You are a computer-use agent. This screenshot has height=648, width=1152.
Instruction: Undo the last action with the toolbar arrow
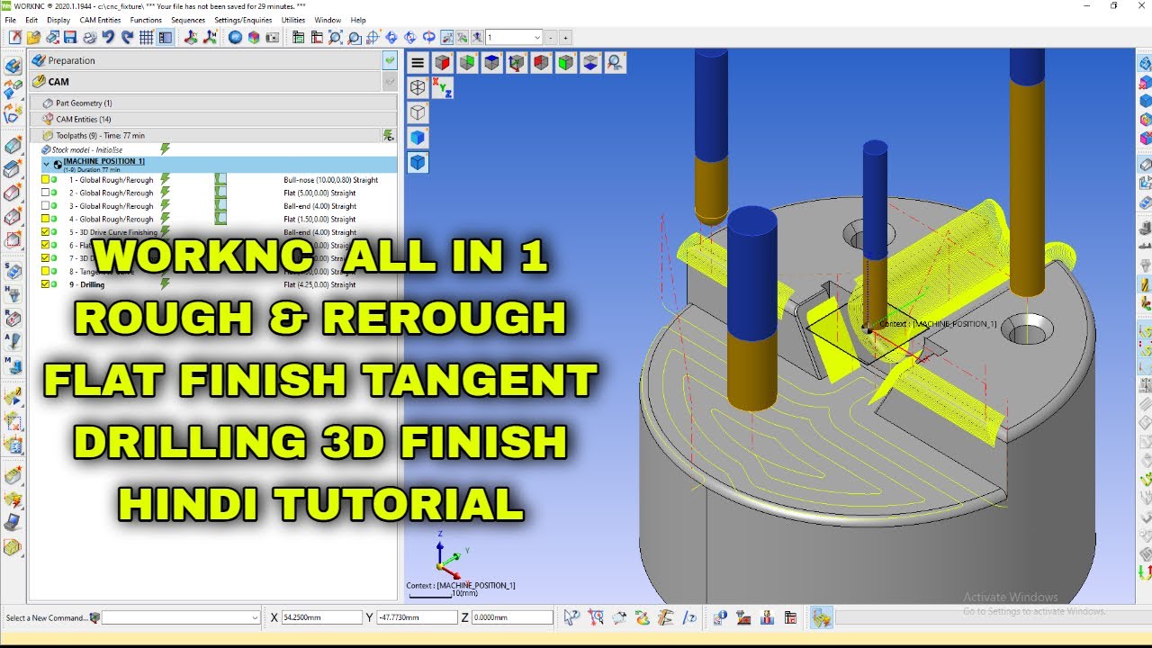pos(108,38)
